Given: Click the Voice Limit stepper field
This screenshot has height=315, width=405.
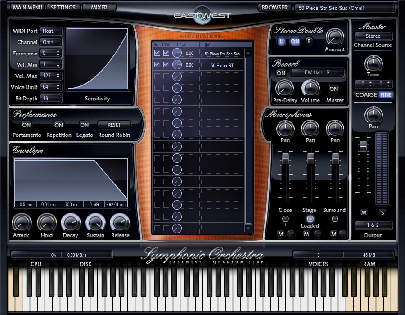Looking at the screenshot, I should point(50,87).
